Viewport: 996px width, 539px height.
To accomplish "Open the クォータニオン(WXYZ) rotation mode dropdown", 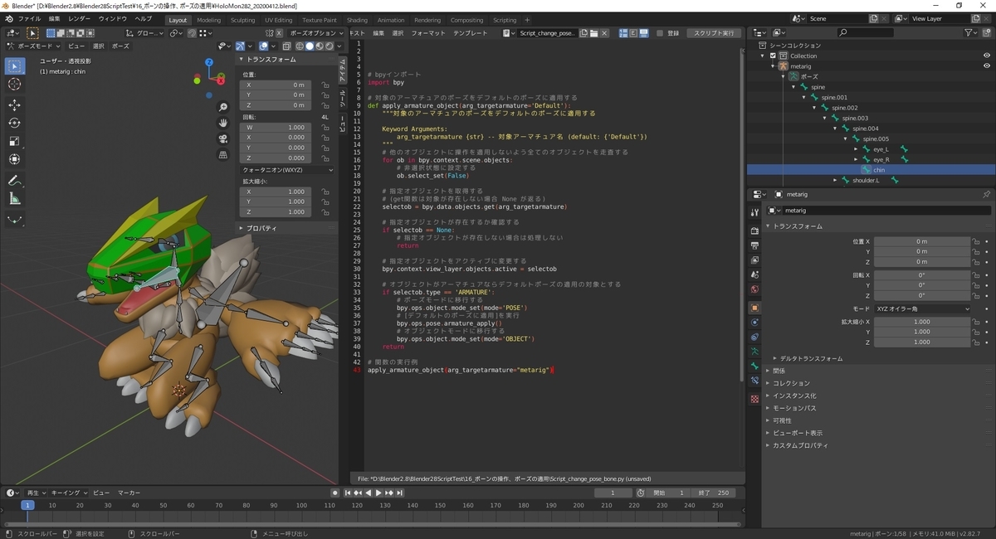I will (287, 170).
